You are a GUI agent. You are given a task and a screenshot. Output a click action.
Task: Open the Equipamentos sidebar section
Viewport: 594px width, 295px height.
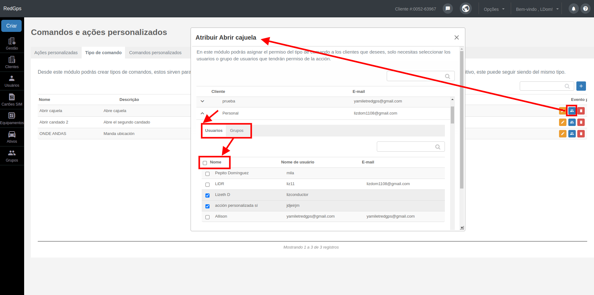coord(12,118)
